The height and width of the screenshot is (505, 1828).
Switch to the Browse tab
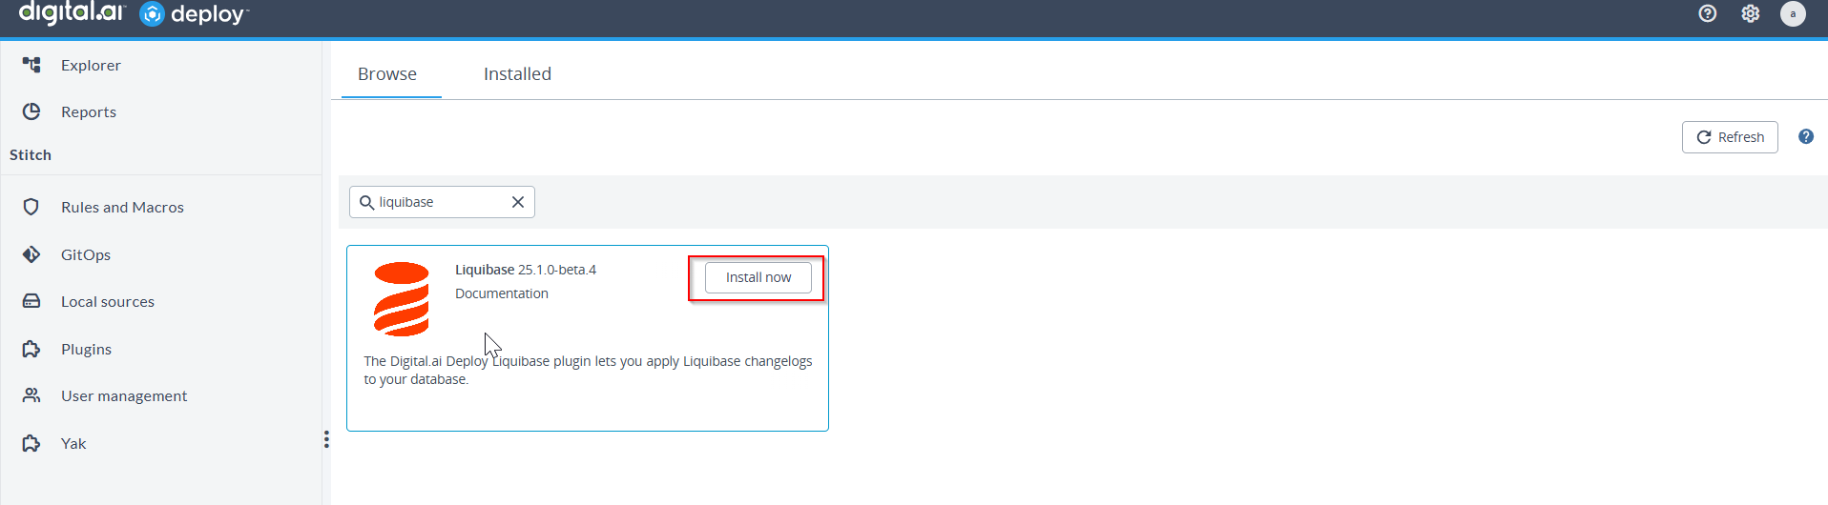tap(387, 73)
